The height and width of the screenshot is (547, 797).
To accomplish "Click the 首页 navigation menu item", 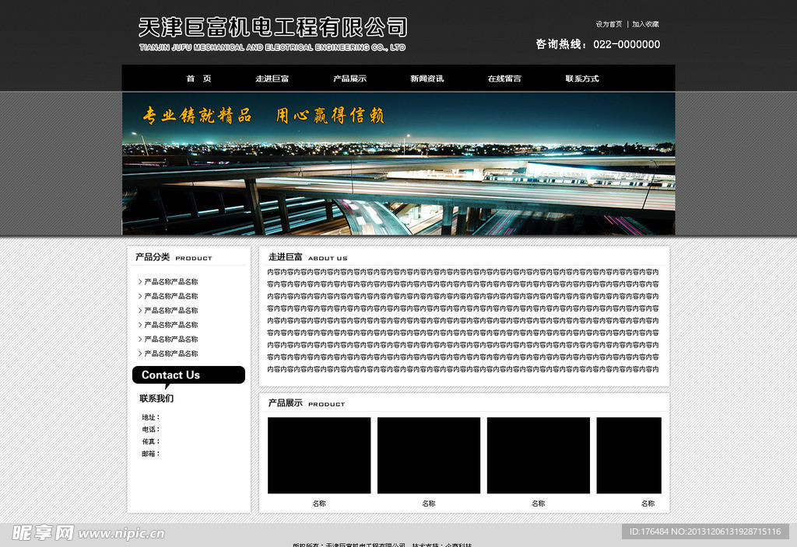I will [198, 78].
